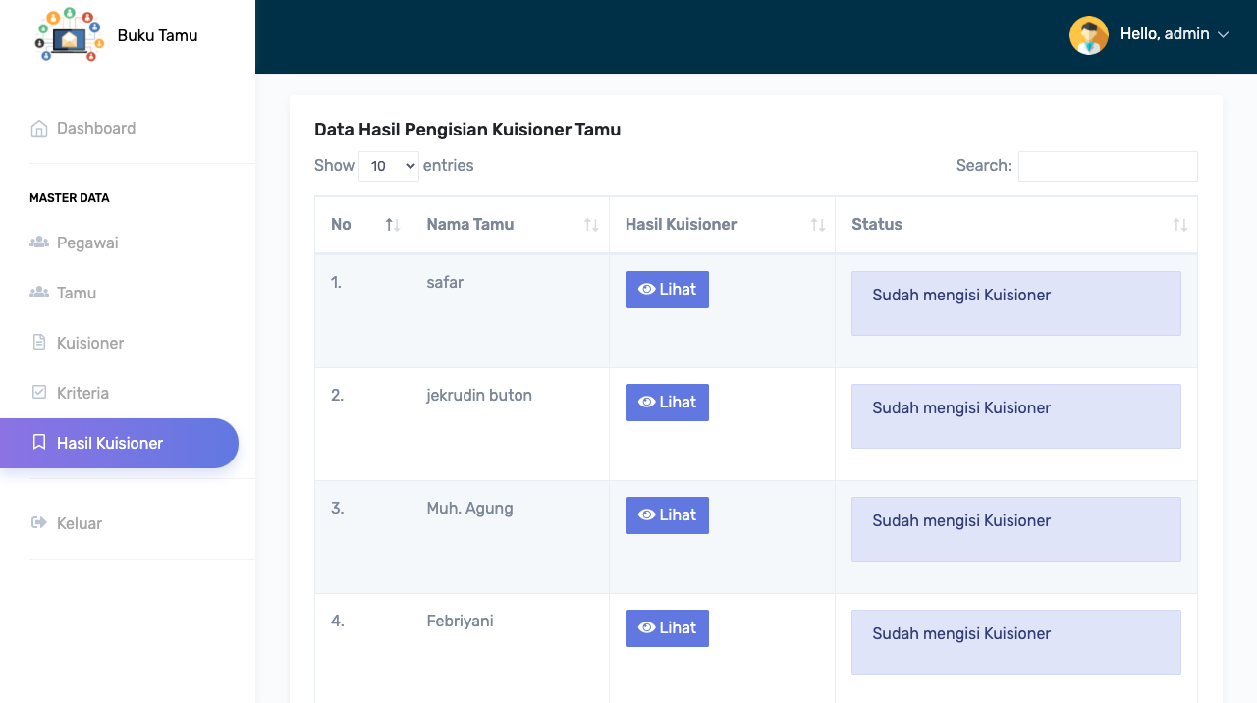This screenshot has height=703, width=1257.
Task: Click the Nama Tamu column header
Action: click(x=510, y=225)
